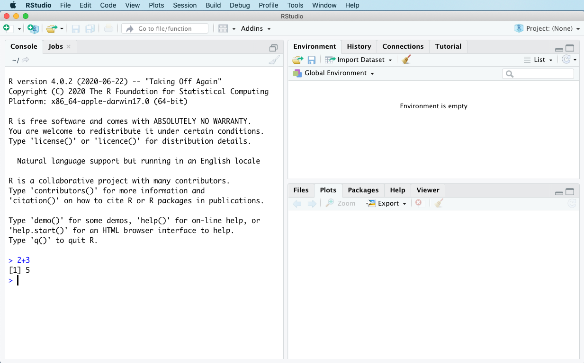
Task: Open the List view mode dropdown
Action: [539, 60]
